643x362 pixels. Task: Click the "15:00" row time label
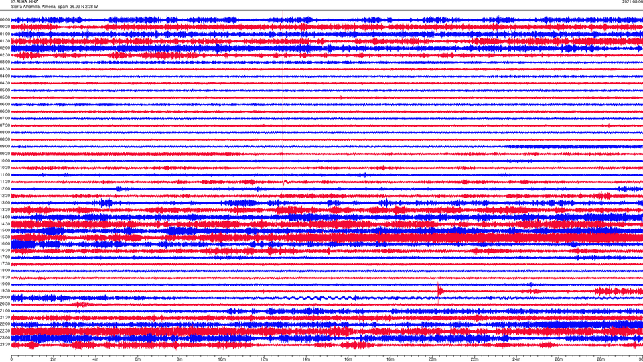[5, 231]
